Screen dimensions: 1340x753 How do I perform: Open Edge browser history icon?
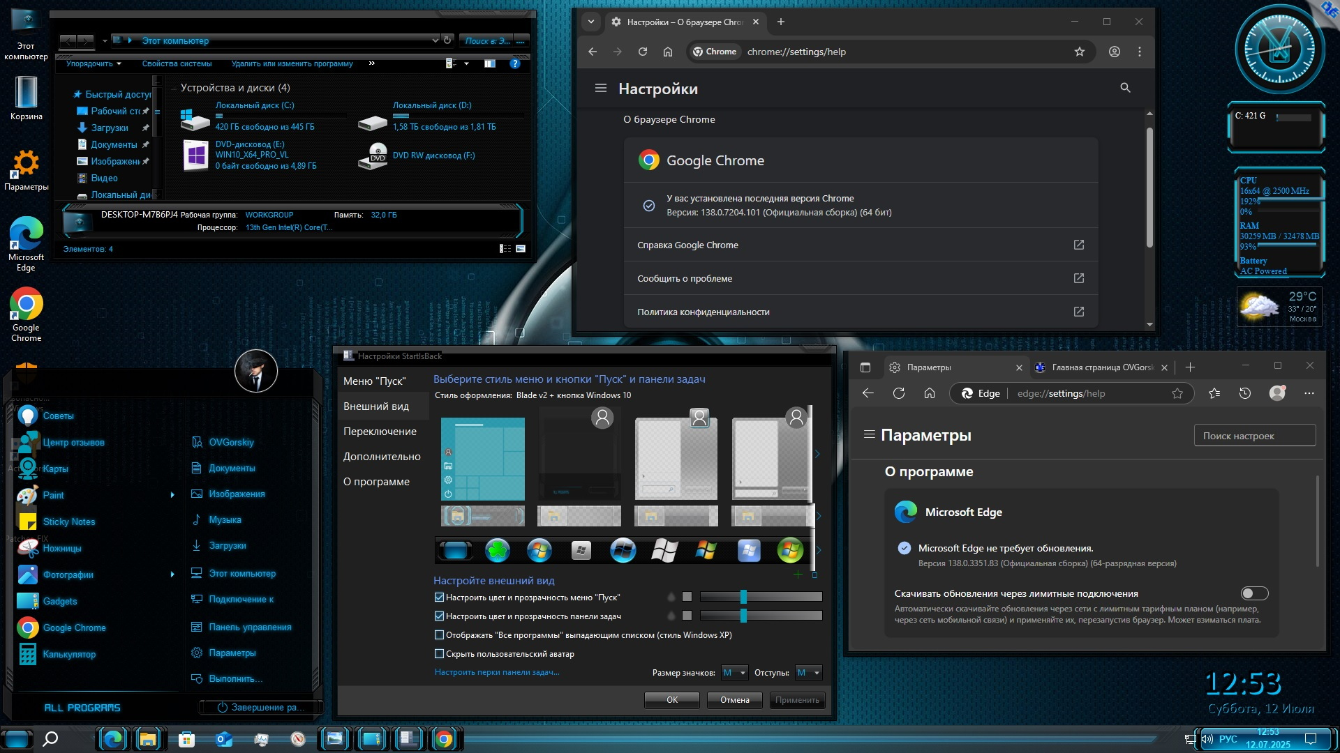(x=1244, y=393)
